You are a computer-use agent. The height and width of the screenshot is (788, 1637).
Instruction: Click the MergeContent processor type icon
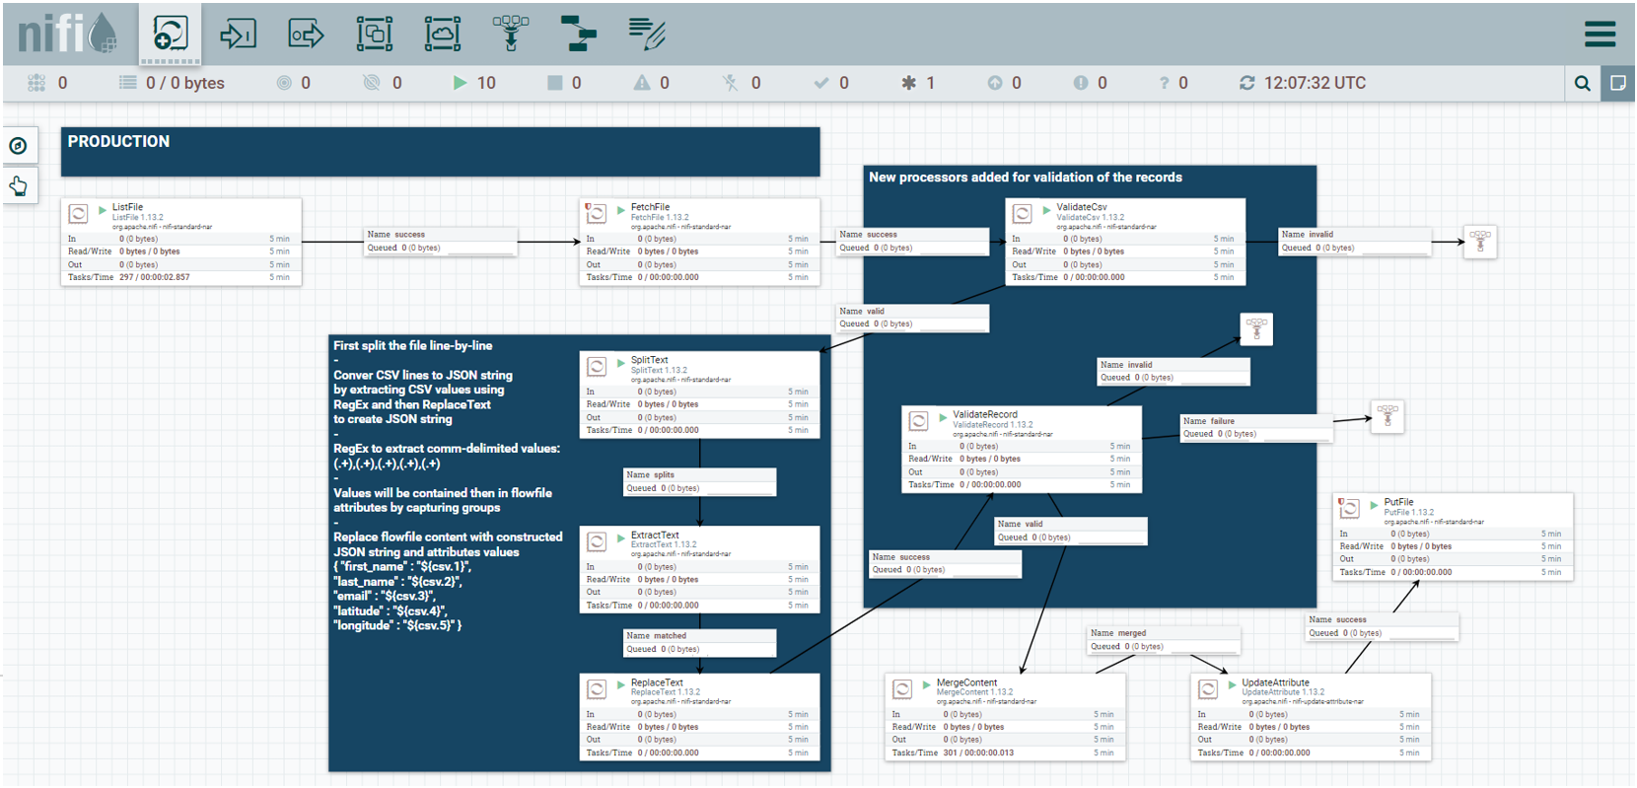pyautogui.click(x=902, y=688)
